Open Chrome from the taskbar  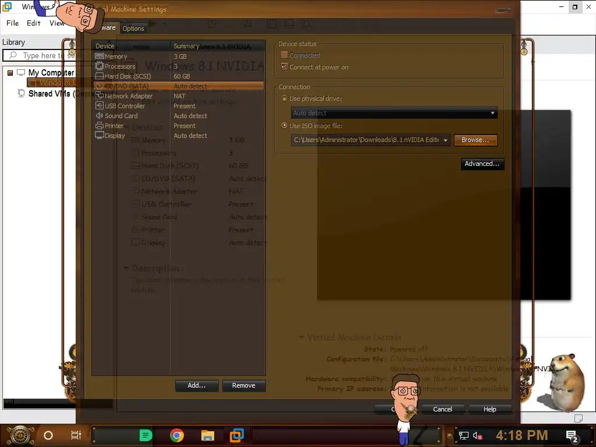click(x=177, y=435)
